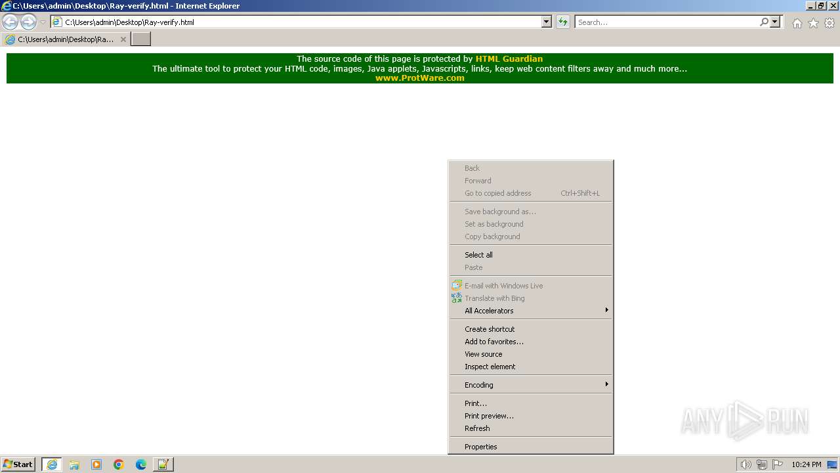
Task: Restore down the Internet Explorer window
Action: tap(821, 6)
